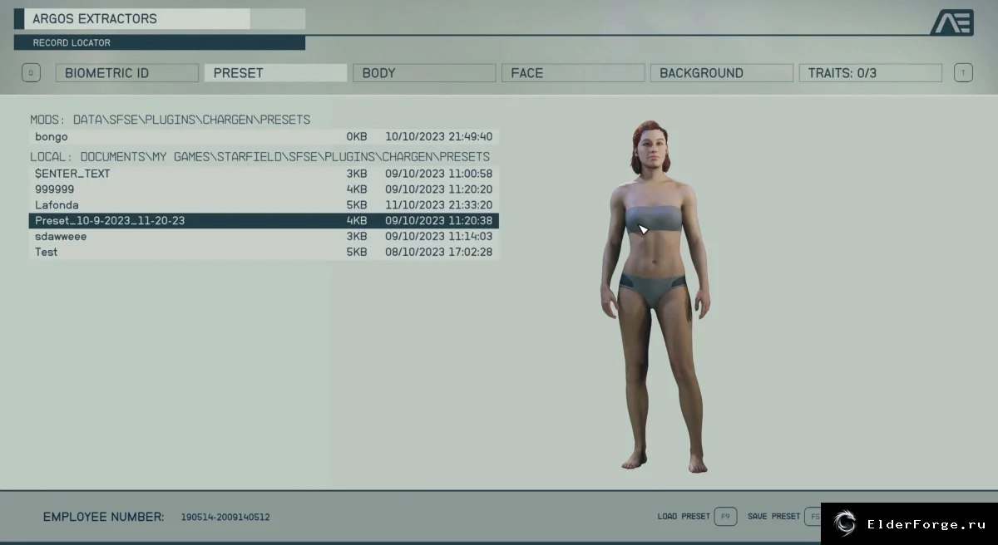This screenshot has height=545, width=998.
Task: Click the Q key previous-tab icon
Action: (31, 73)
